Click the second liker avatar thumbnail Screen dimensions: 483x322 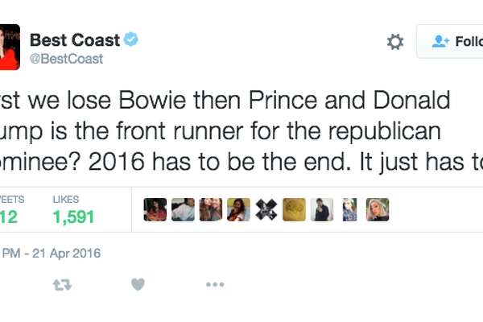183,209
